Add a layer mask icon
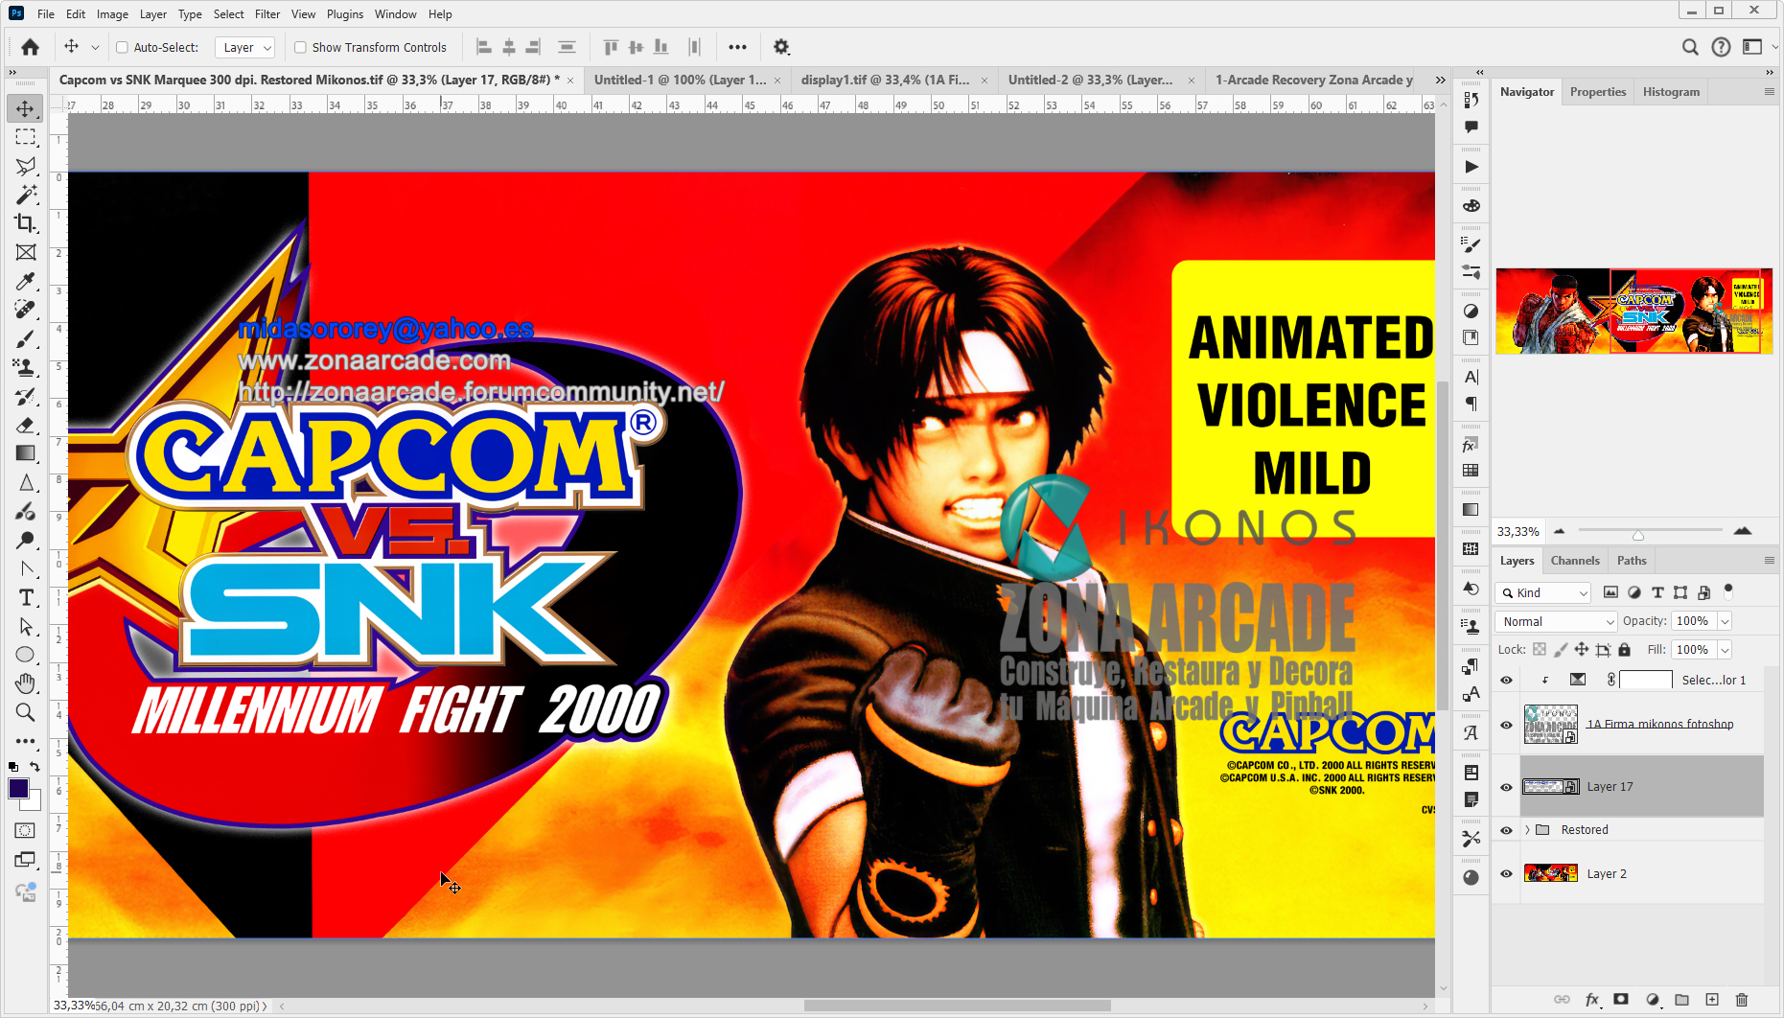1784x1018 pixels. 1621,1000
